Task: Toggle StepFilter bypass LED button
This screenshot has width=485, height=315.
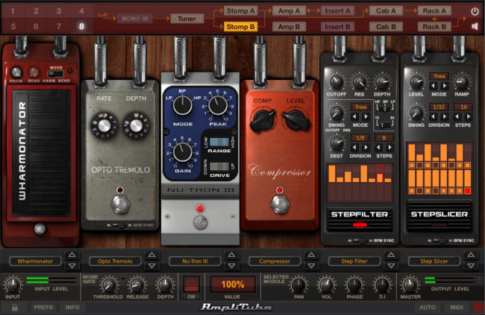Action: click(360, 225)
